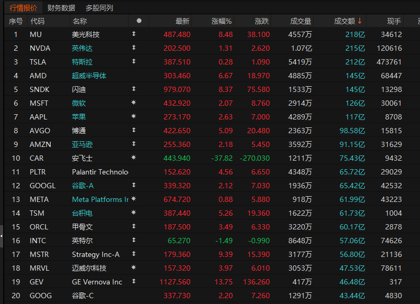Viewport: 420px width, 304px height.
Task: Sort by the 代码 column header
Action: click(x=37, y=21)
